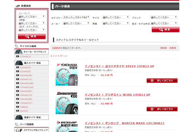
Task: Go to results page 4
Action: point(58,56)
